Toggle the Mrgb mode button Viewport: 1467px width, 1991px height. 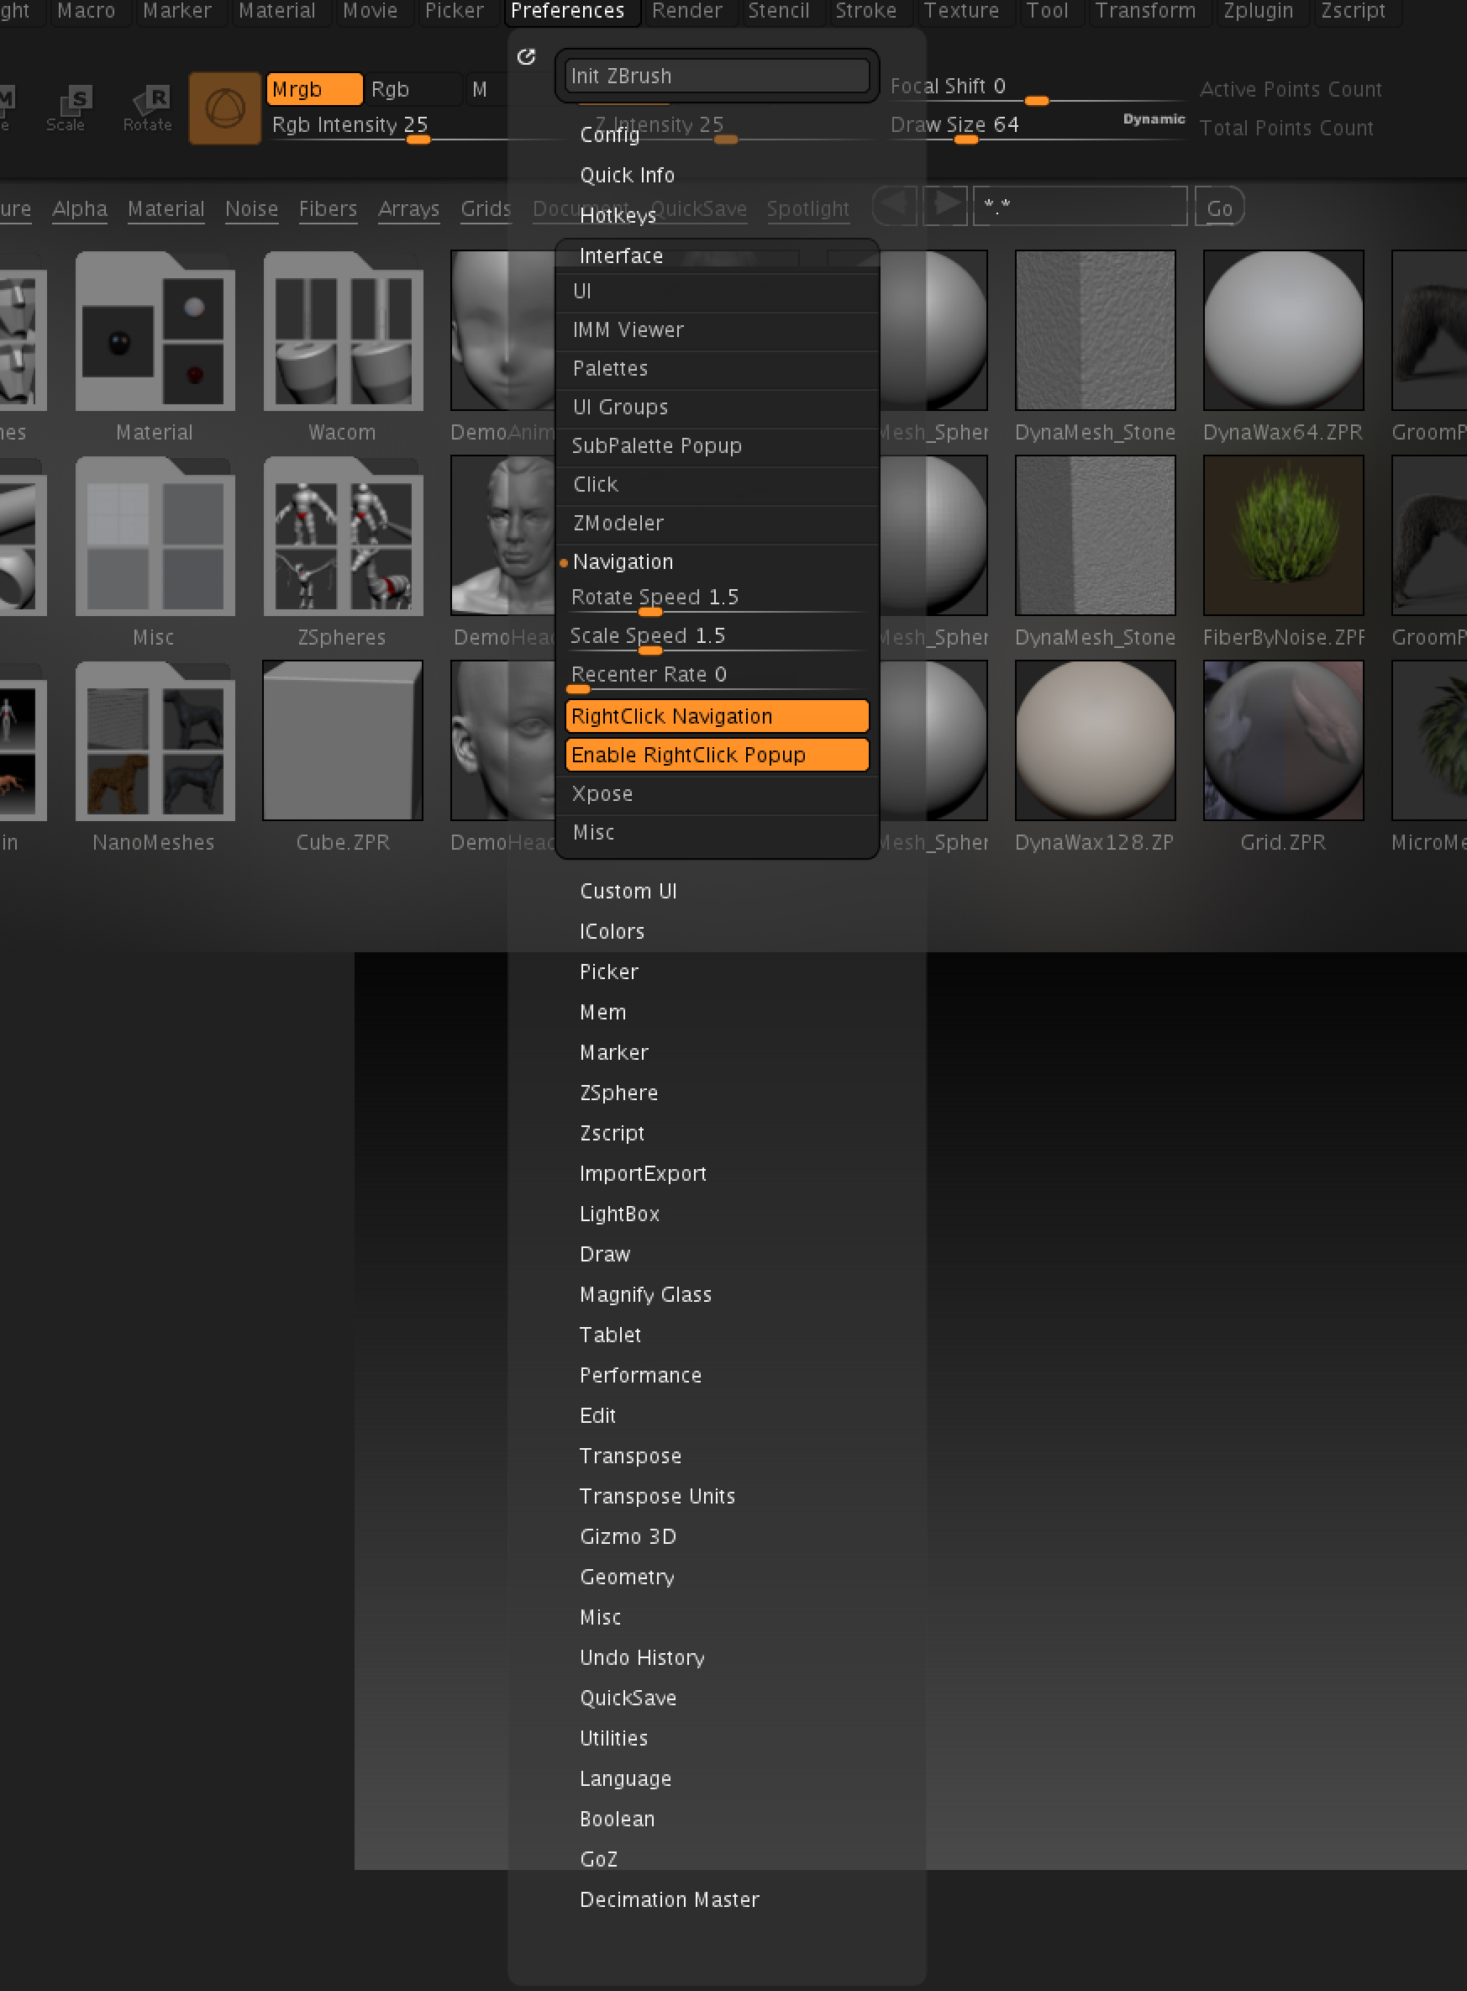[314, 90]
